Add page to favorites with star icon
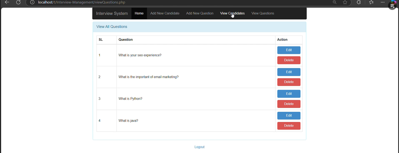Viewport: 399px width, 153px height. tap(345, 2)
